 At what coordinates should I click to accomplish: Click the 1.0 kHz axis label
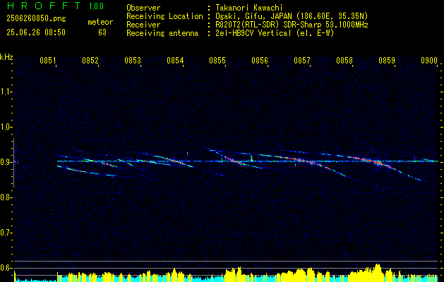pos(6,127)
